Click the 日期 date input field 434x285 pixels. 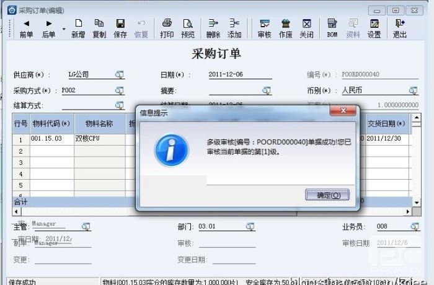tap(239, 75)
